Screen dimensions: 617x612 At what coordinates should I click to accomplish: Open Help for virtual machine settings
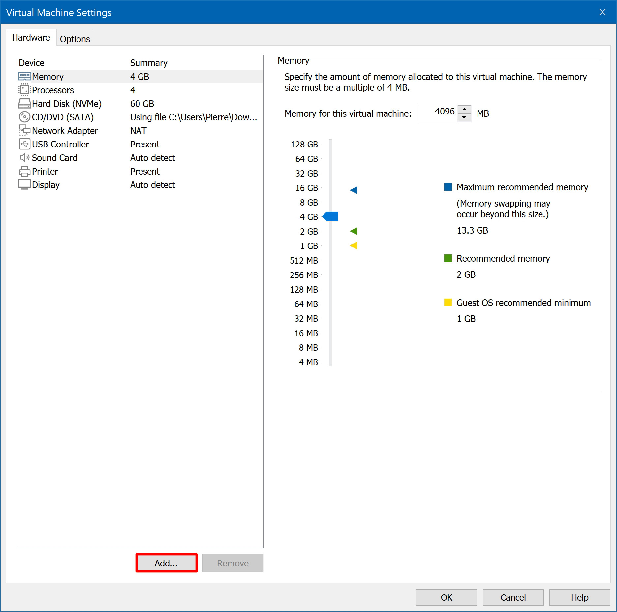coord(580,597)
